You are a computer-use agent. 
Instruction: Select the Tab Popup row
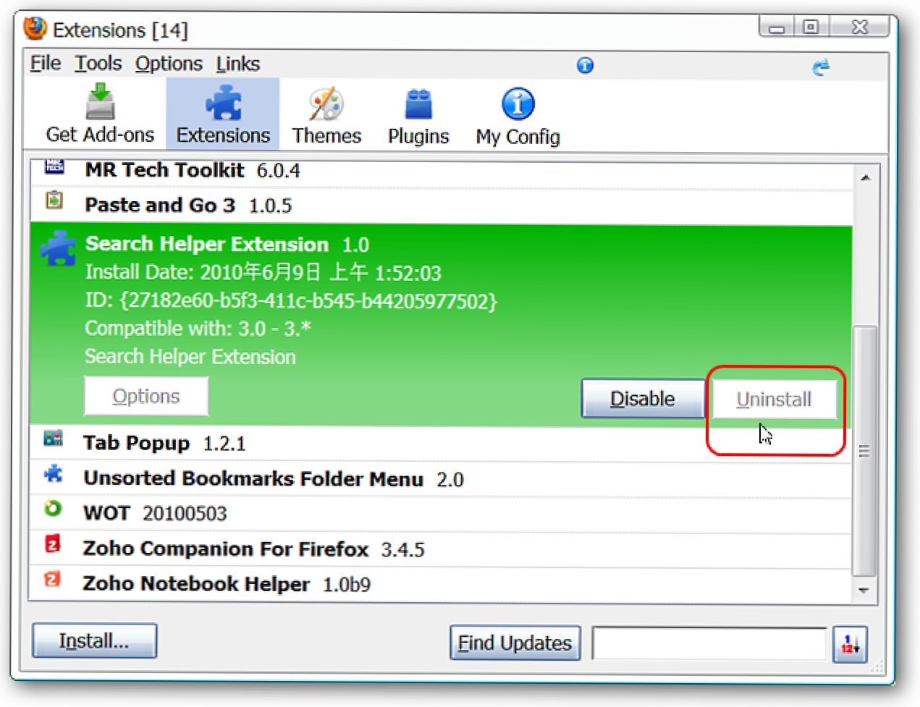point(441,443)
